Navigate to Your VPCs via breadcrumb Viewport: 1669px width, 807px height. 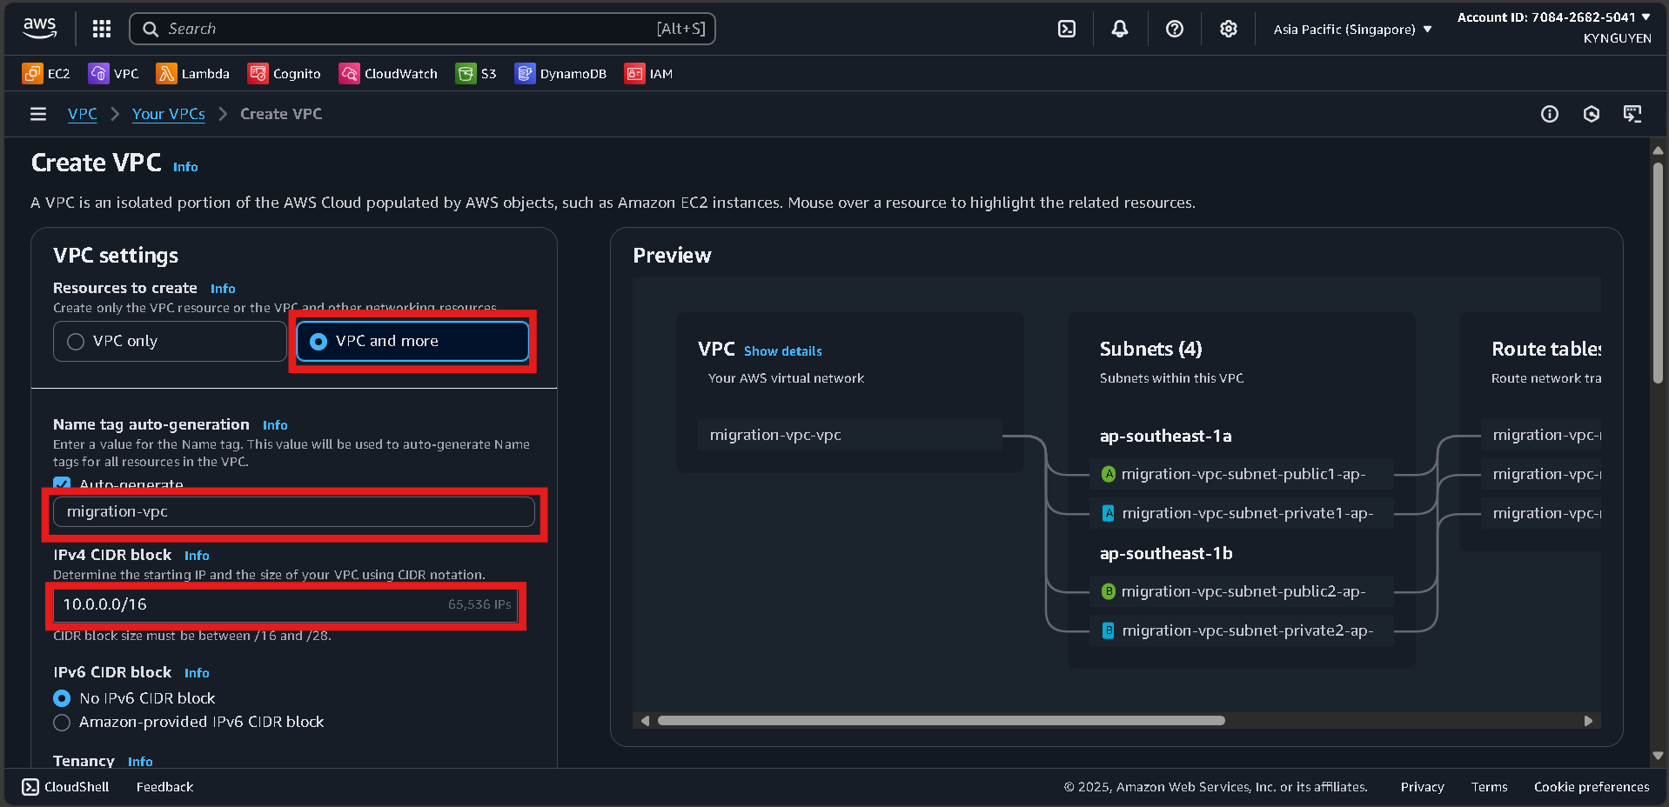pos(167,114)
